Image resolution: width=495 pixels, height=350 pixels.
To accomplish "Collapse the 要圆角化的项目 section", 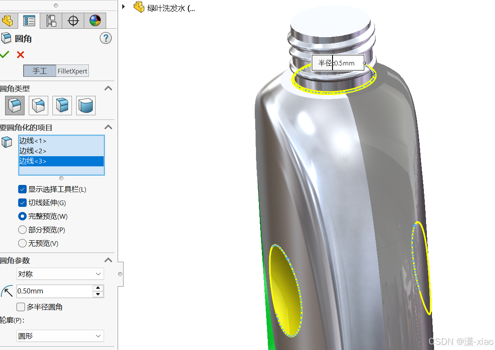I will tap(108, 127).
